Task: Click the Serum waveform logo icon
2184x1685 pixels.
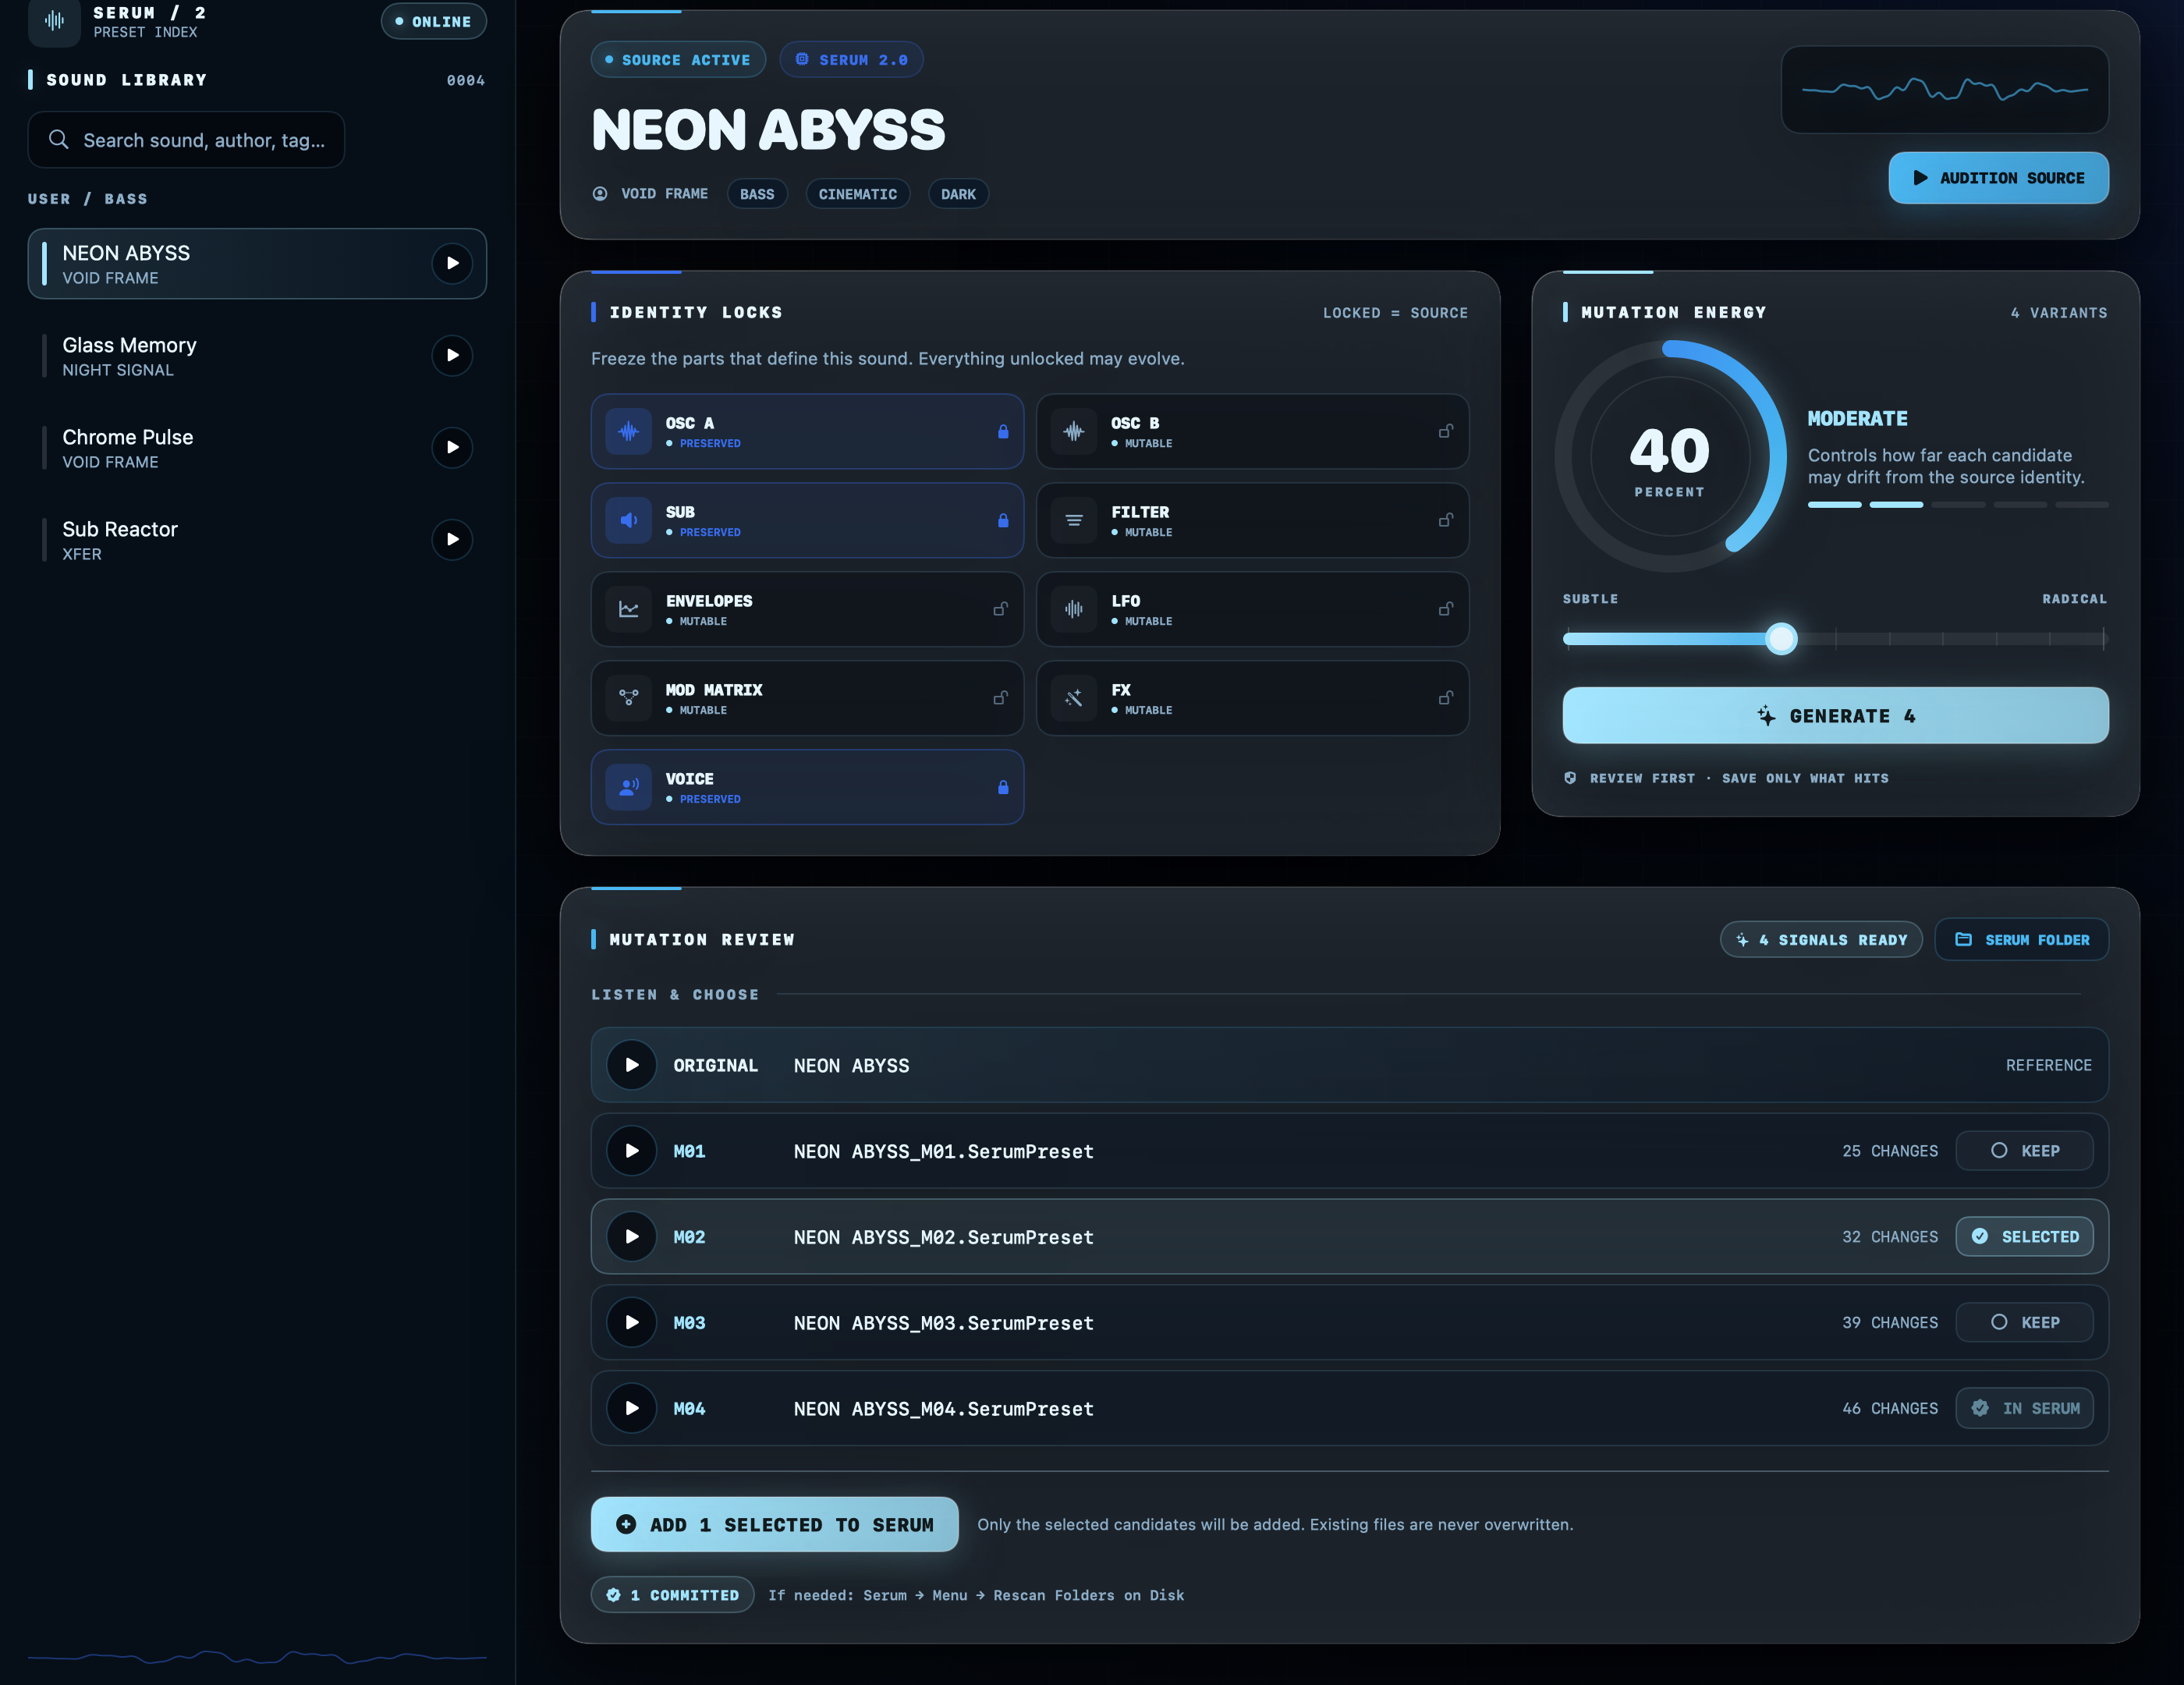Action: [54, 20]
